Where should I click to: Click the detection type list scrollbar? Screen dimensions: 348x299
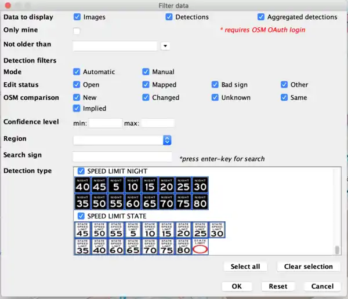pyautogui.click(x=337, y=249)
